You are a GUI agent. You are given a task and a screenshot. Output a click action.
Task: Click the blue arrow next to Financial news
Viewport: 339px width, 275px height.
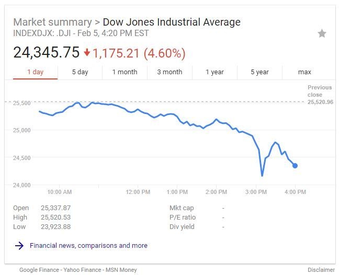pos(19,246)
